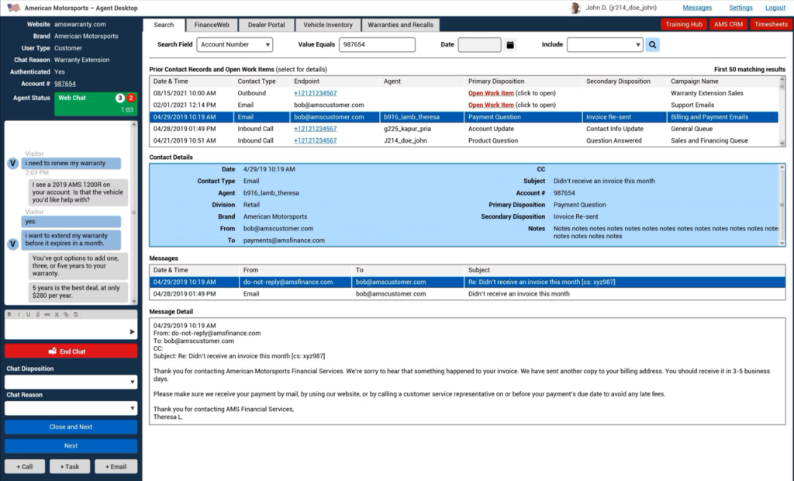
Task: Click the agent avatar picture
Action: pyautogui.click(x=575, y=8)
